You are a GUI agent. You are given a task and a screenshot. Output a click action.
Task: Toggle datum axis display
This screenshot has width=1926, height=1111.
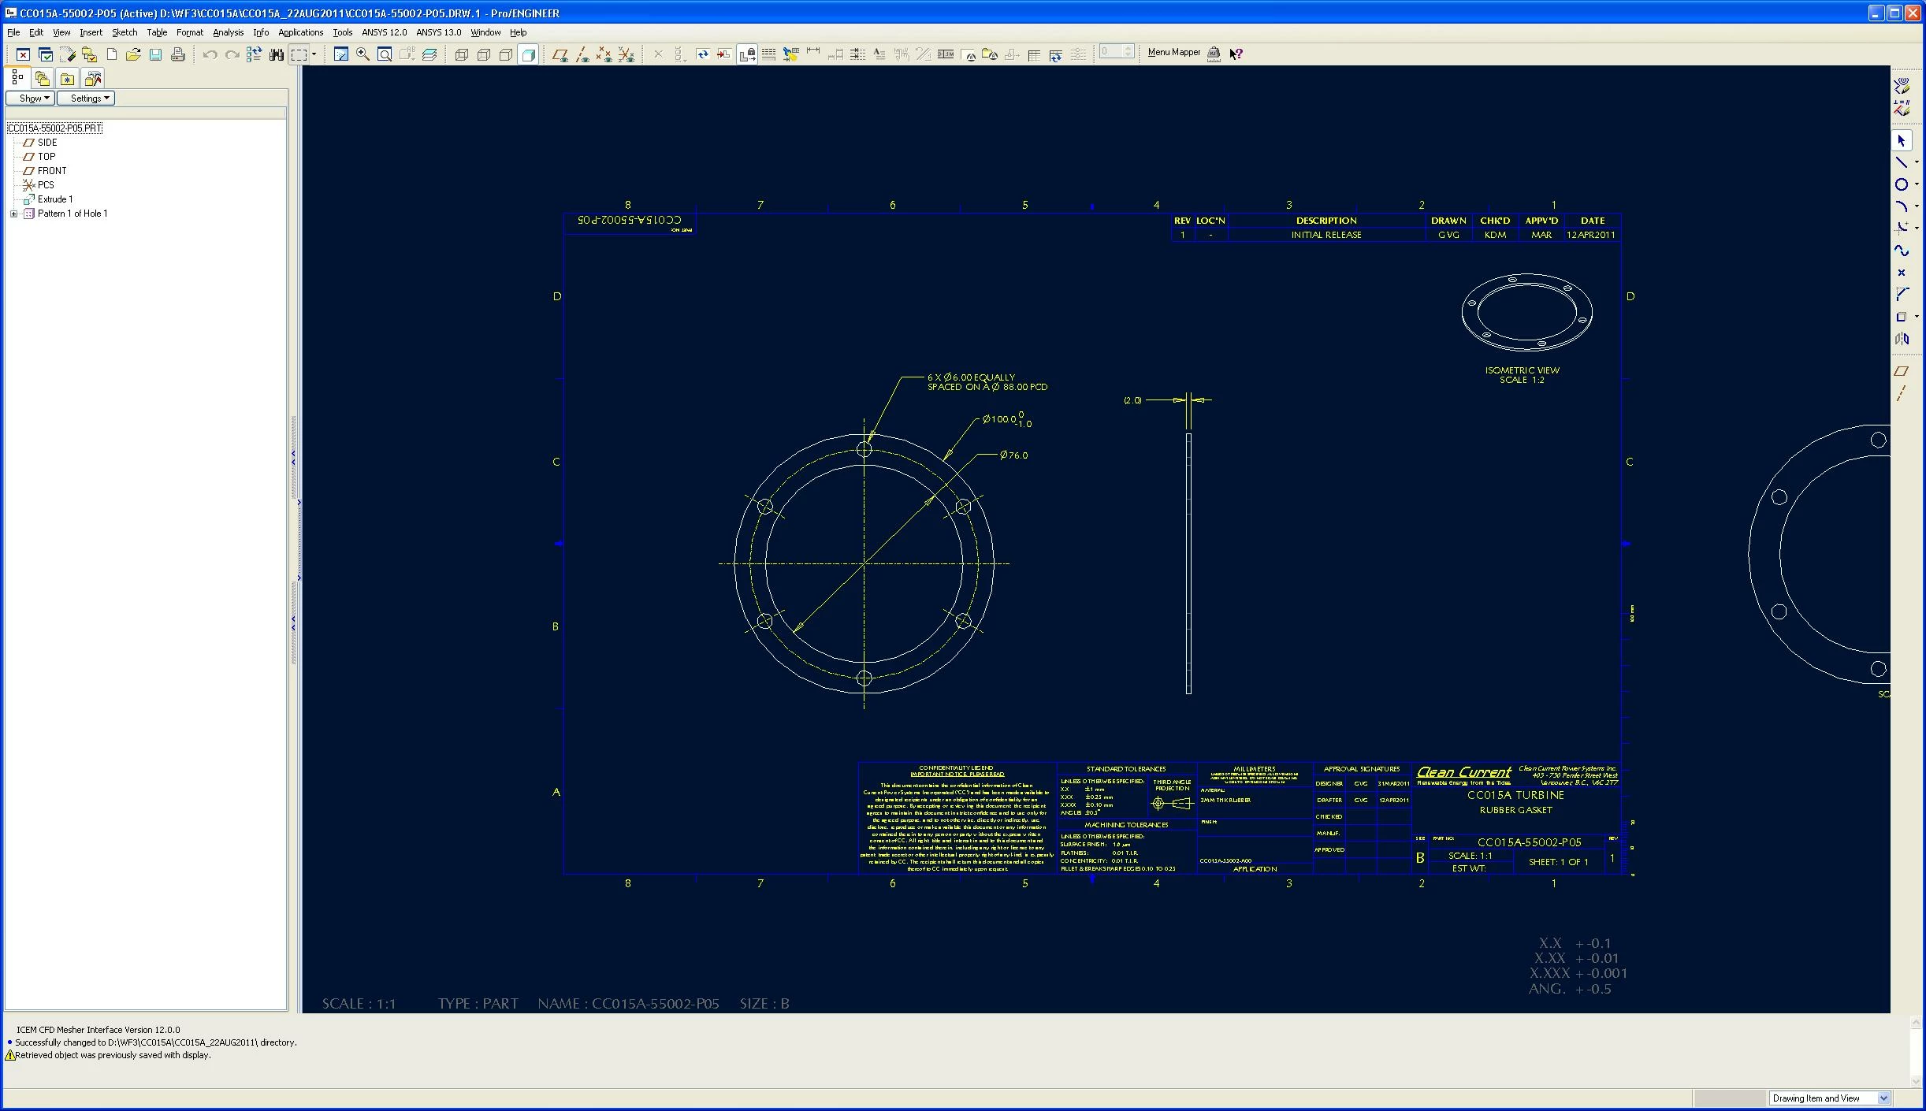582,54
